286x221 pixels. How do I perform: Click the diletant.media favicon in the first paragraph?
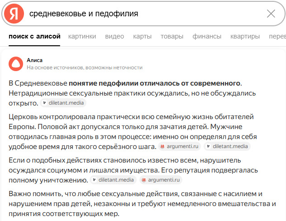coord(44,103)
